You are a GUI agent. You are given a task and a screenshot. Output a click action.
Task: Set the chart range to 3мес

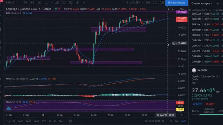pos(29,121)
